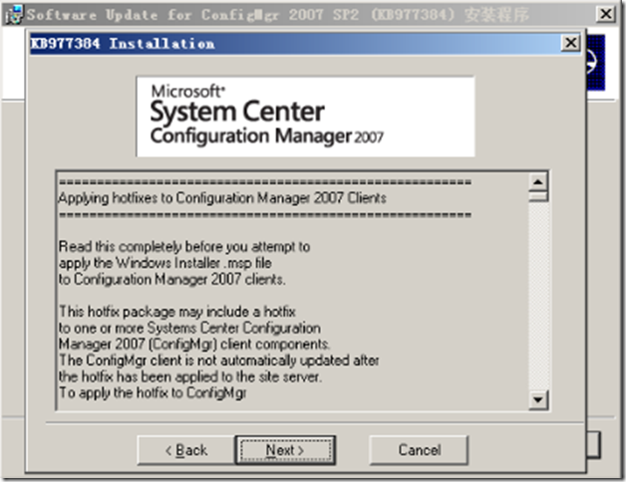Viewport: 626px width, 482px height.
Task: Click the scrollbar track below the thumb
Action: click(538, 295)
